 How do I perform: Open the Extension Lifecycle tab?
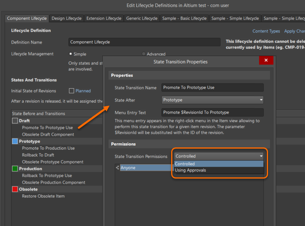[104, 18]
